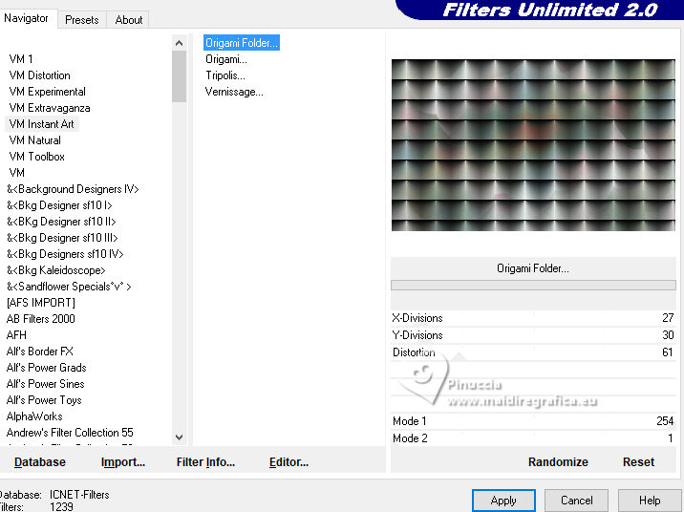
Task: Select VM Instant Art category
Action: pyautogui.click(x=41, y=124)
